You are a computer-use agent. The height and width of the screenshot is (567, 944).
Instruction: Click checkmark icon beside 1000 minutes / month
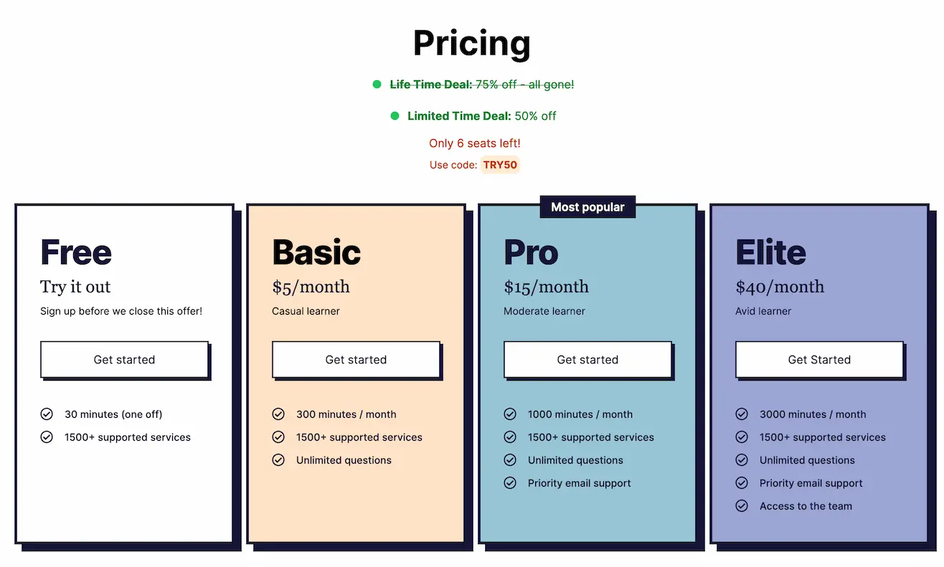coord(510,414)
